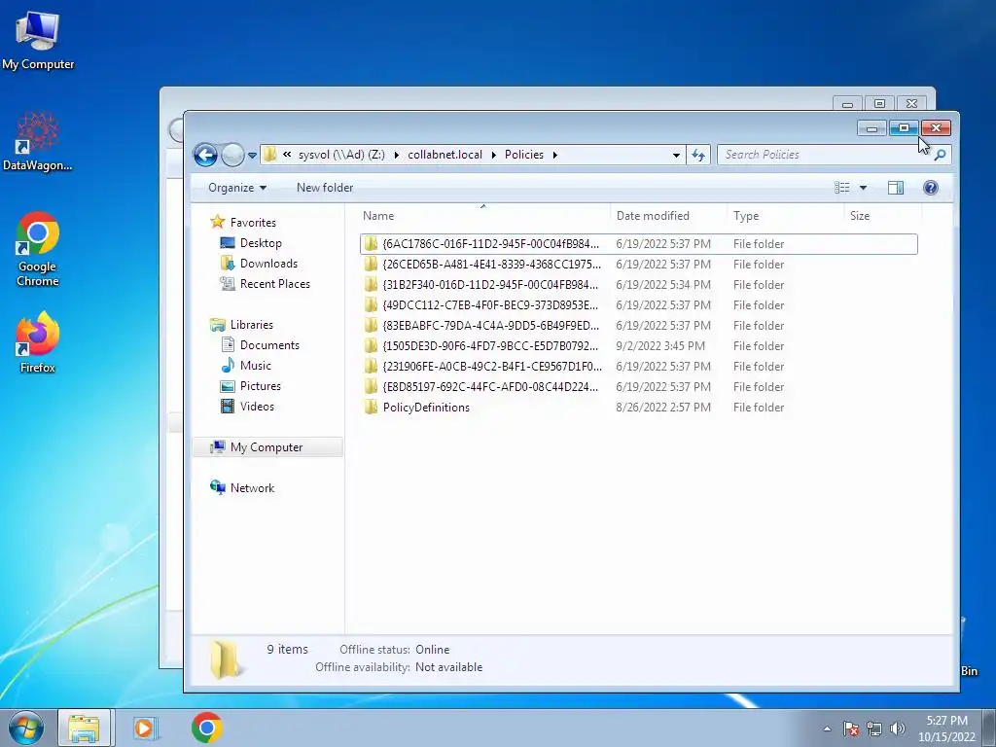Viewport: 996px width, 747px height.
Task: Select the {49DCC112-C7EB-4F0F... folder
Action: [638, 304]
